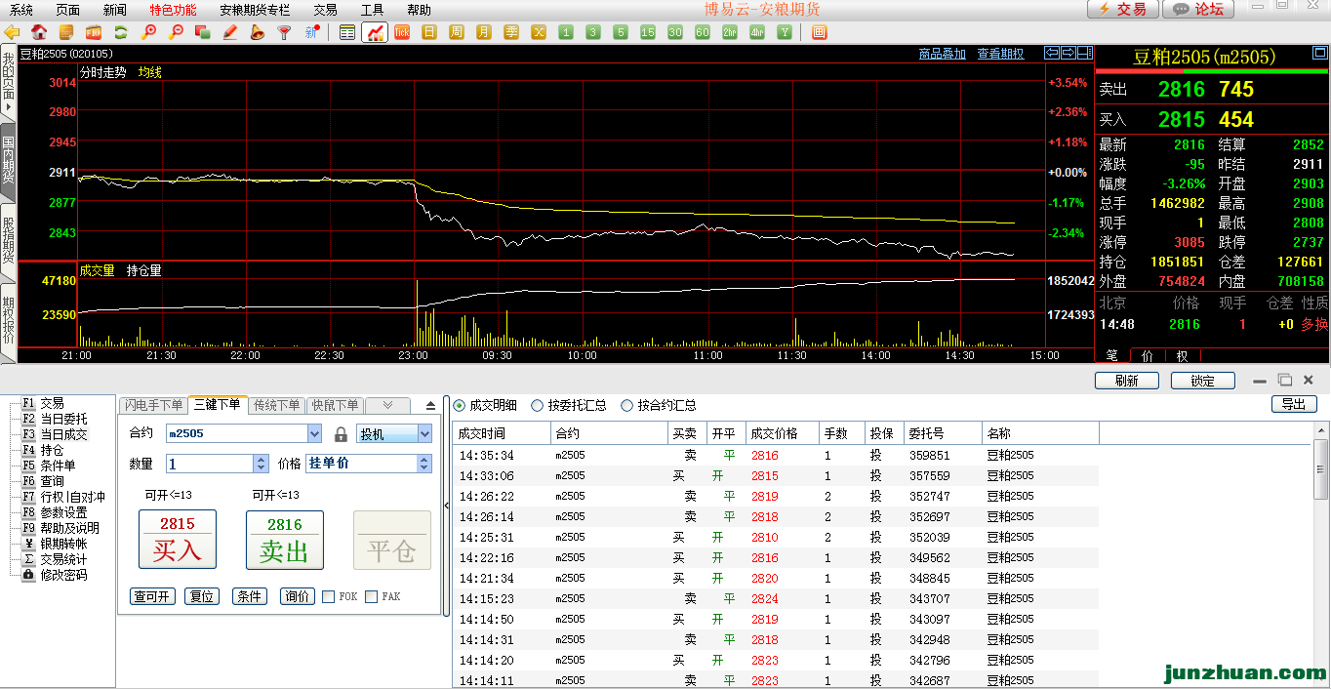Click the F10 info toolbar icon
Viewport: 1331px width, 689px height.
click(94, 32)
